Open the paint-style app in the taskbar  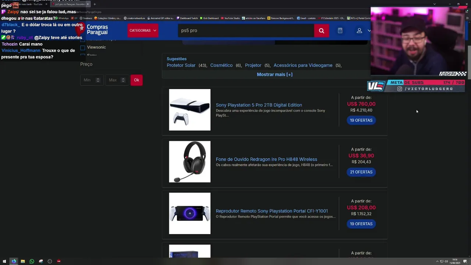coord(41,261)
